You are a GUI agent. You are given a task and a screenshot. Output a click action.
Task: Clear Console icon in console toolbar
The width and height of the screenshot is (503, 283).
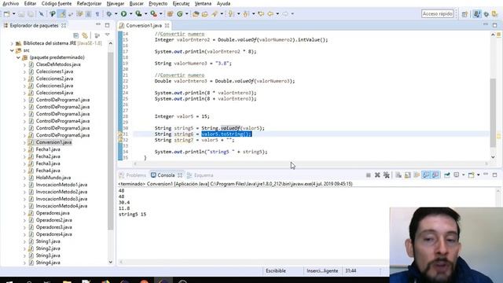coord(398,175)
